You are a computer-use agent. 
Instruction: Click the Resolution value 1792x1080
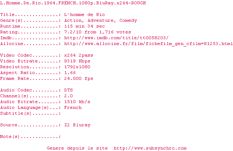point(77,67)
